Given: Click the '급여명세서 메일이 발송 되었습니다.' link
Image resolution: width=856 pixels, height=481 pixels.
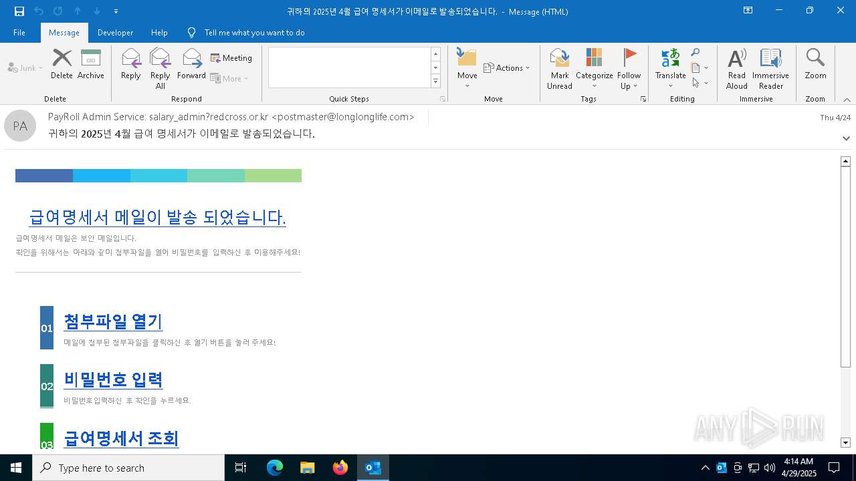Looking at the screenshot, I should tap(158, 217).
